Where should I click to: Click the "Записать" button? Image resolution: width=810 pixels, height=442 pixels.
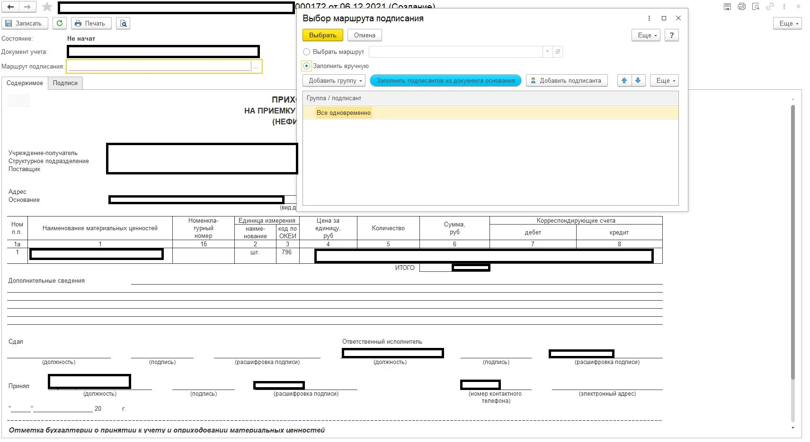[x=25, y=23]
